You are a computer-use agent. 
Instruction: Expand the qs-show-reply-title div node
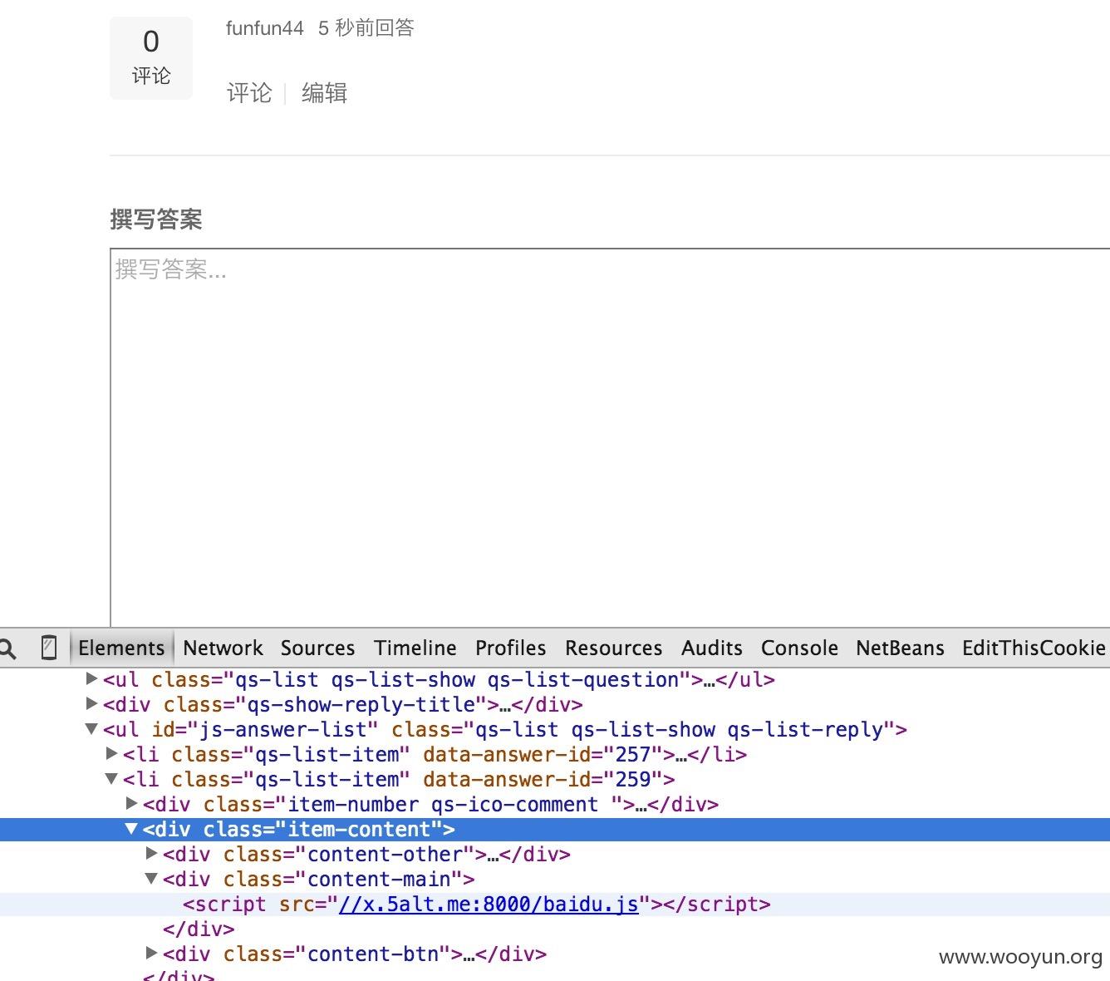pyautogui.click(x=92, y=704)
